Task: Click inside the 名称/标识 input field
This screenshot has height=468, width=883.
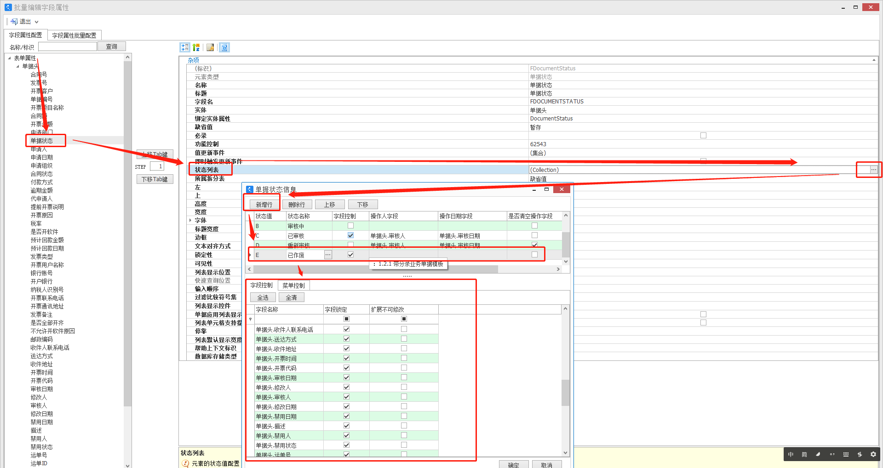Action: 67,46
